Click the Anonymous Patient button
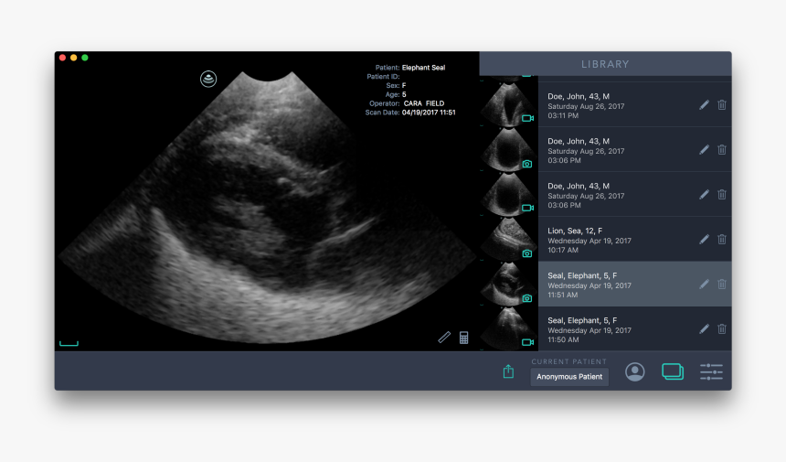 pos(569,377)
